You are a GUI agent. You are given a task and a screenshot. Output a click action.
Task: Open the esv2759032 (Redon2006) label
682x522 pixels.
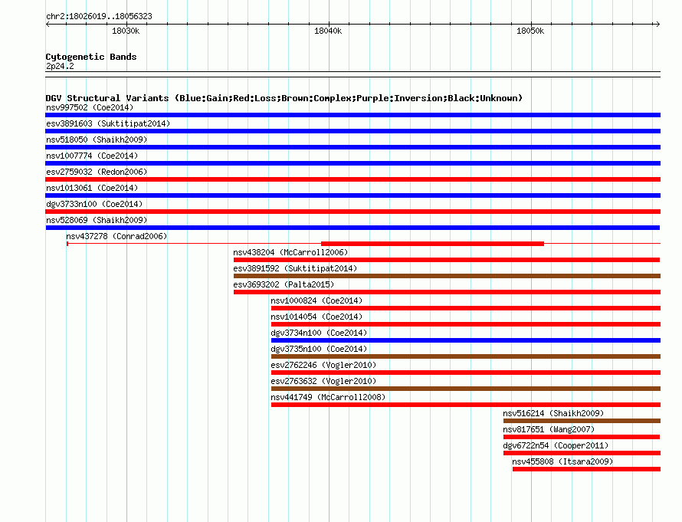pos(97,172)
